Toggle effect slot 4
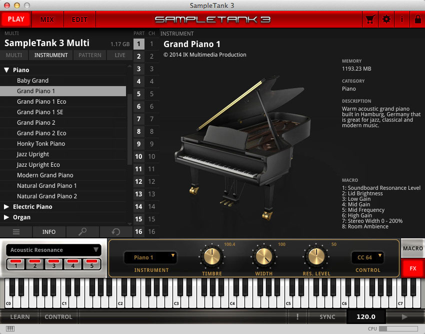425x334 pixels. 72,264
